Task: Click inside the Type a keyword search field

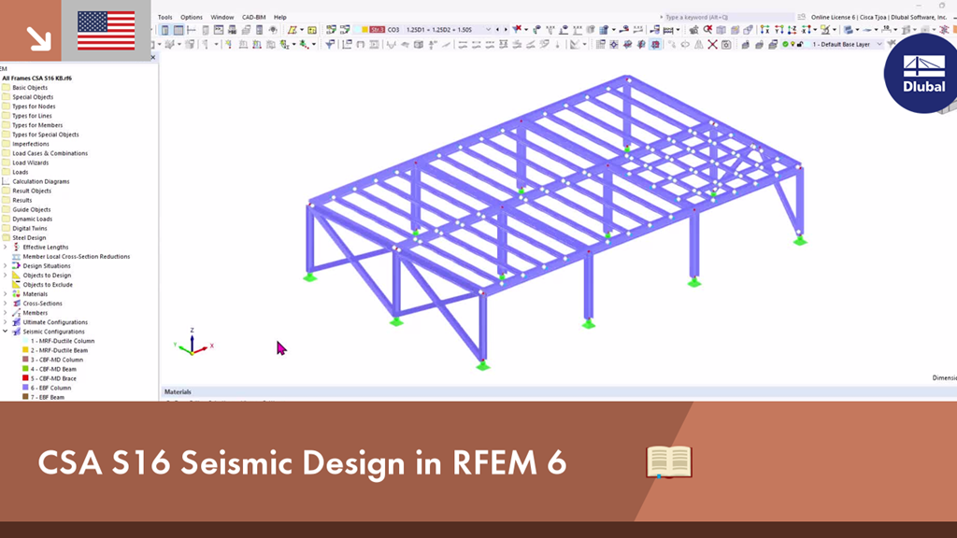Action: point(728,16)
